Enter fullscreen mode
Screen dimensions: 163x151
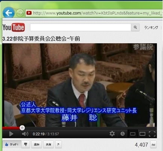pyautogui.click(x=152, y=134)
